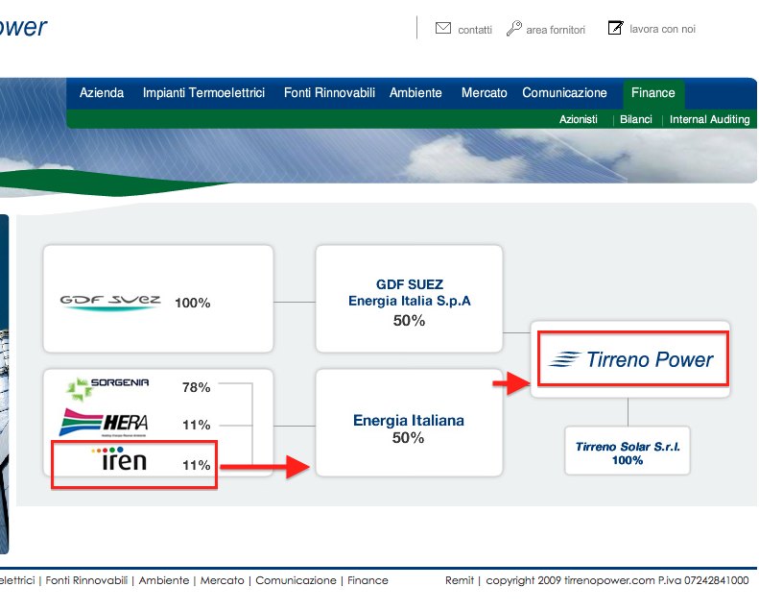Go to the Ambiente section
Image resolution: width=759 pixels, height=611 pixels.
tap(415, 93)
